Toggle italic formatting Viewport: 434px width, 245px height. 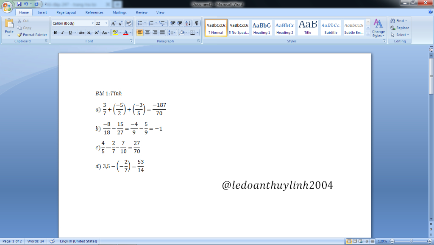(63, 33)
